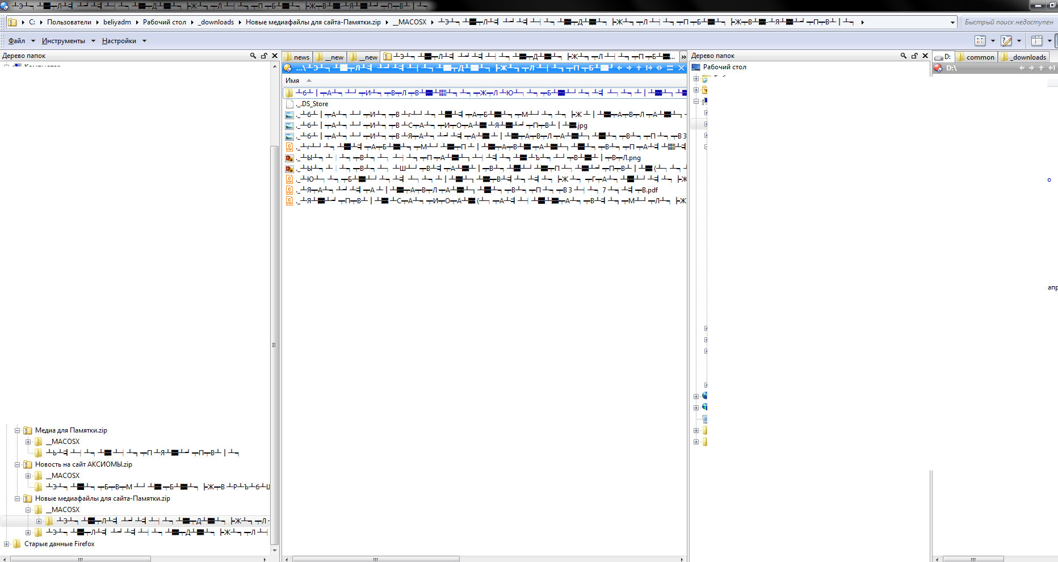This screenshot has height=562, width=1058.
Task: Close the left folder tree panel
Action: pos(275,56)
